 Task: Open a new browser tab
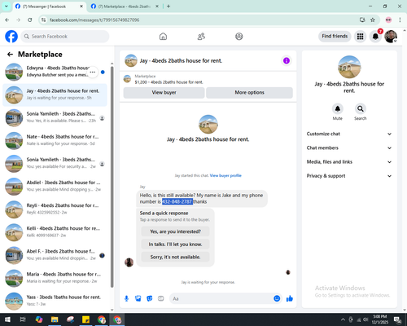coord(168,7)
